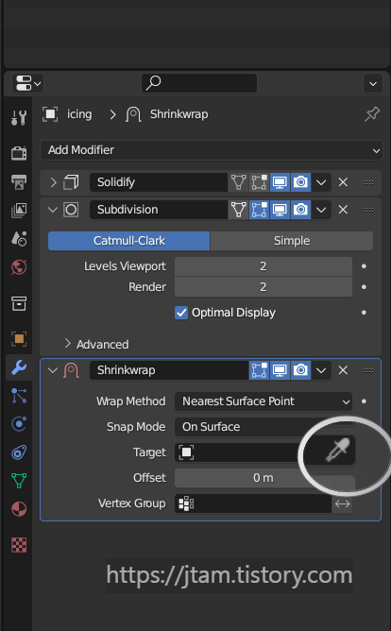This screenshot has width=391, height=631.
Task: Open the Particles properties tab
Action: [19, 396]
